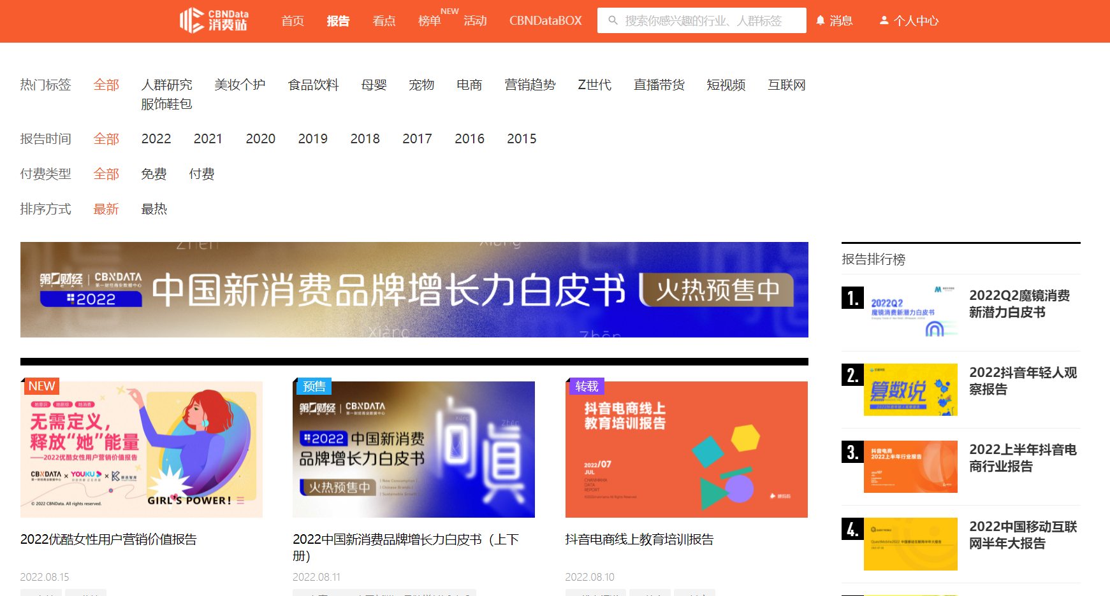Screen dimensions: 1110x596
Task: Filter by tag Z世代
Action: pyautogui.click(x=595, y=85)
